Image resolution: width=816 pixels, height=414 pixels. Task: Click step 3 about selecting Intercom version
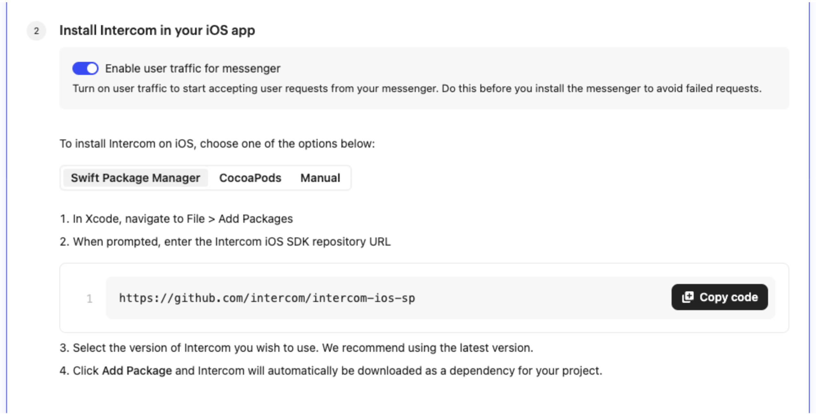tap(296, 348)
